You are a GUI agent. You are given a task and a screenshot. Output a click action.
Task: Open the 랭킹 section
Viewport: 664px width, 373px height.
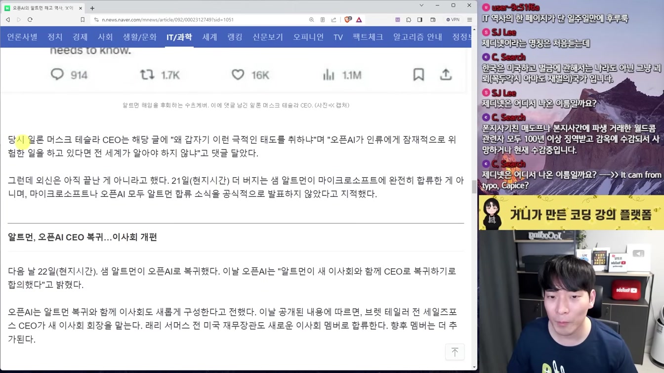point(235,37)
